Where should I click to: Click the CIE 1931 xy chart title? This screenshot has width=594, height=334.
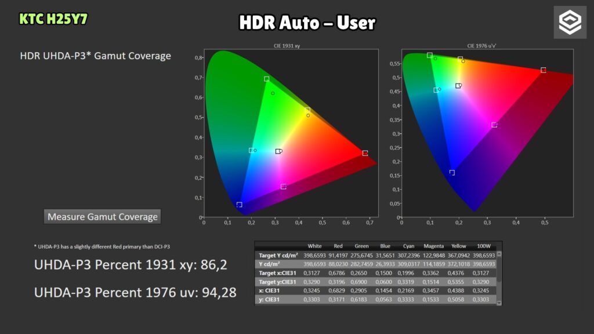[287, 45]
